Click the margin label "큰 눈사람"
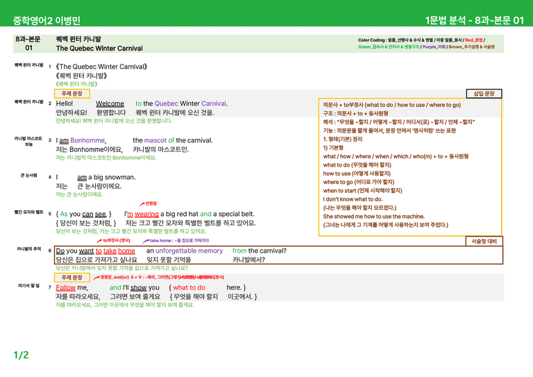The width and height of the screenshot is (533, 377). pyautogui.click(x=29, y=176)
